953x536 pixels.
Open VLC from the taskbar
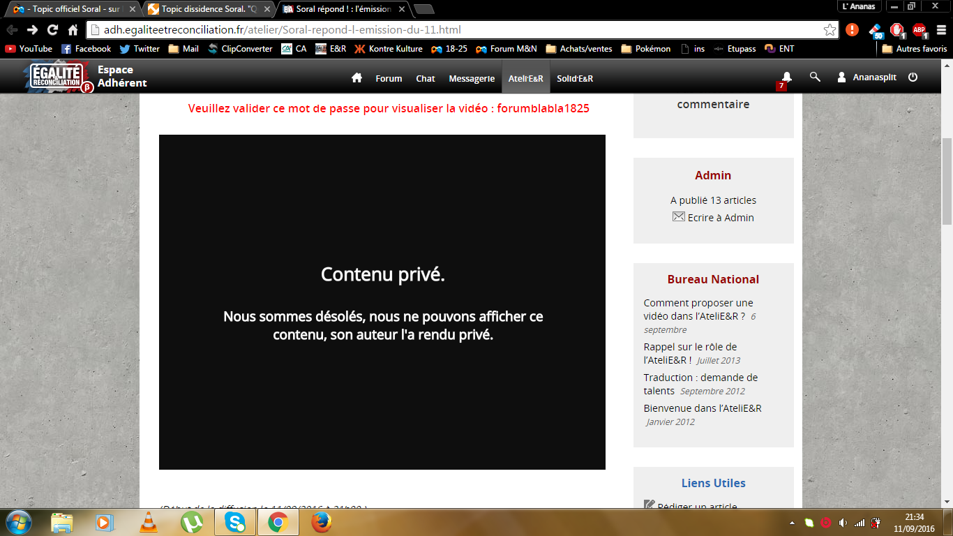(x=149, y=522)
